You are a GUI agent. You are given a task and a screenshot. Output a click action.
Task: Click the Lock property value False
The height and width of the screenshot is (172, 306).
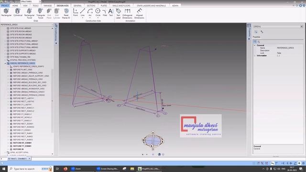point(279,53)
